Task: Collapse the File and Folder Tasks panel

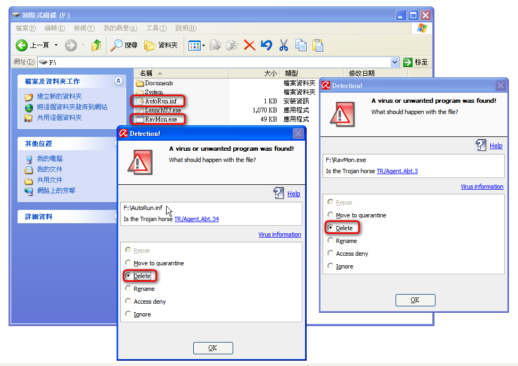Action: 119,80
